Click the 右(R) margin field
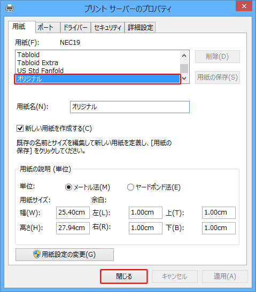256x292 pixels. point(145,228)
